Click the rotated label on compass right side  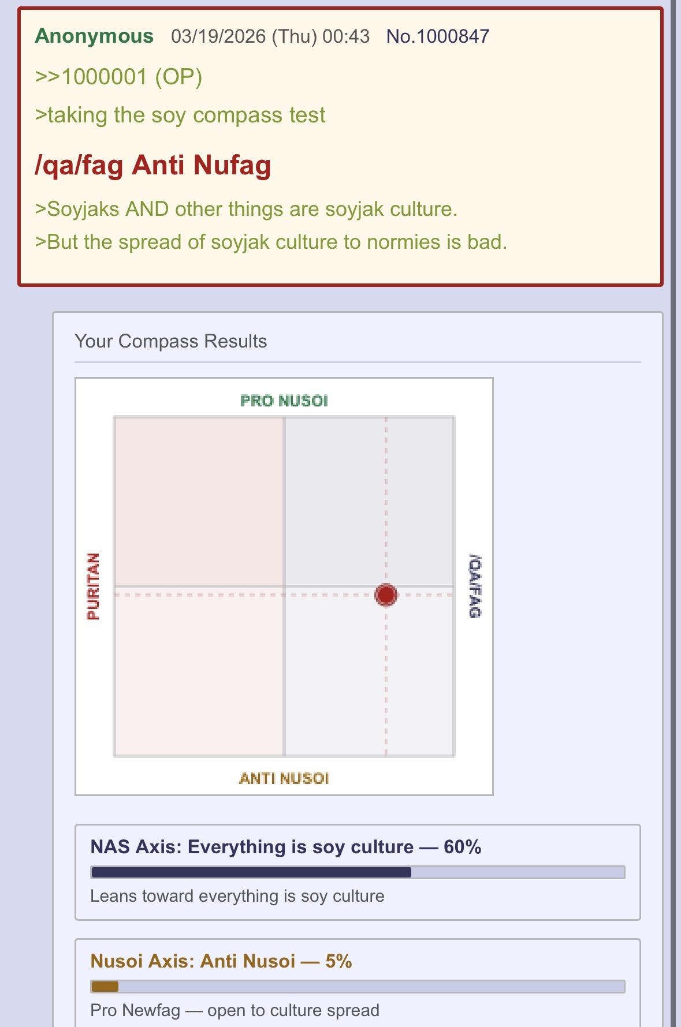[x=474, y=586]
